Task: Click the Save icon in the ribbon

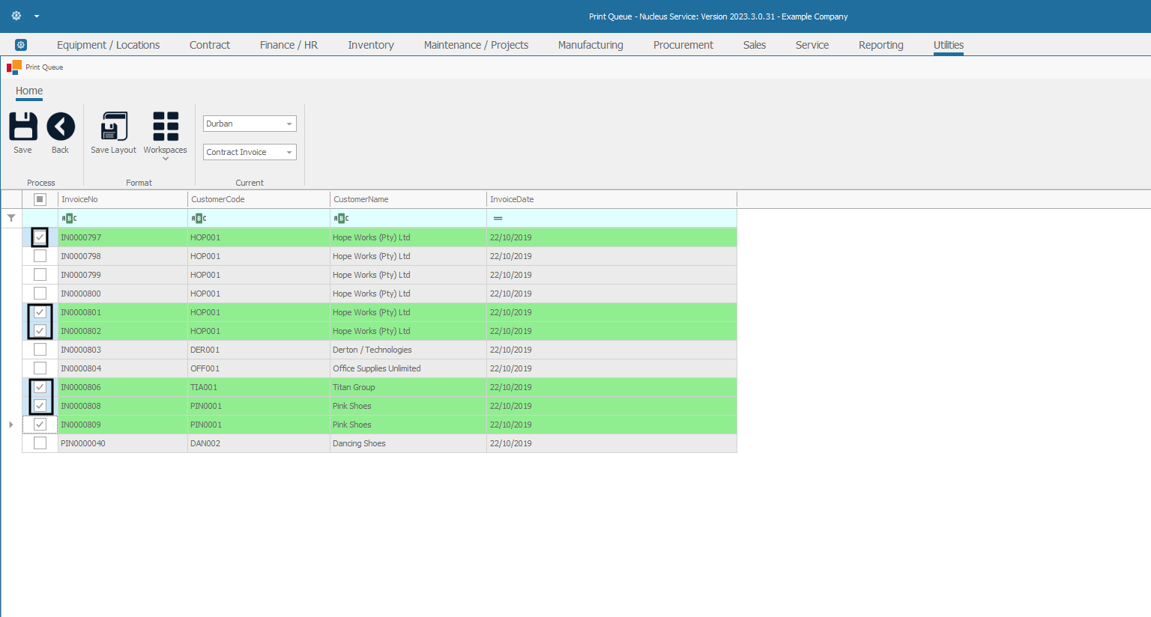Action: pyautogui.click(x=23, y=127)
